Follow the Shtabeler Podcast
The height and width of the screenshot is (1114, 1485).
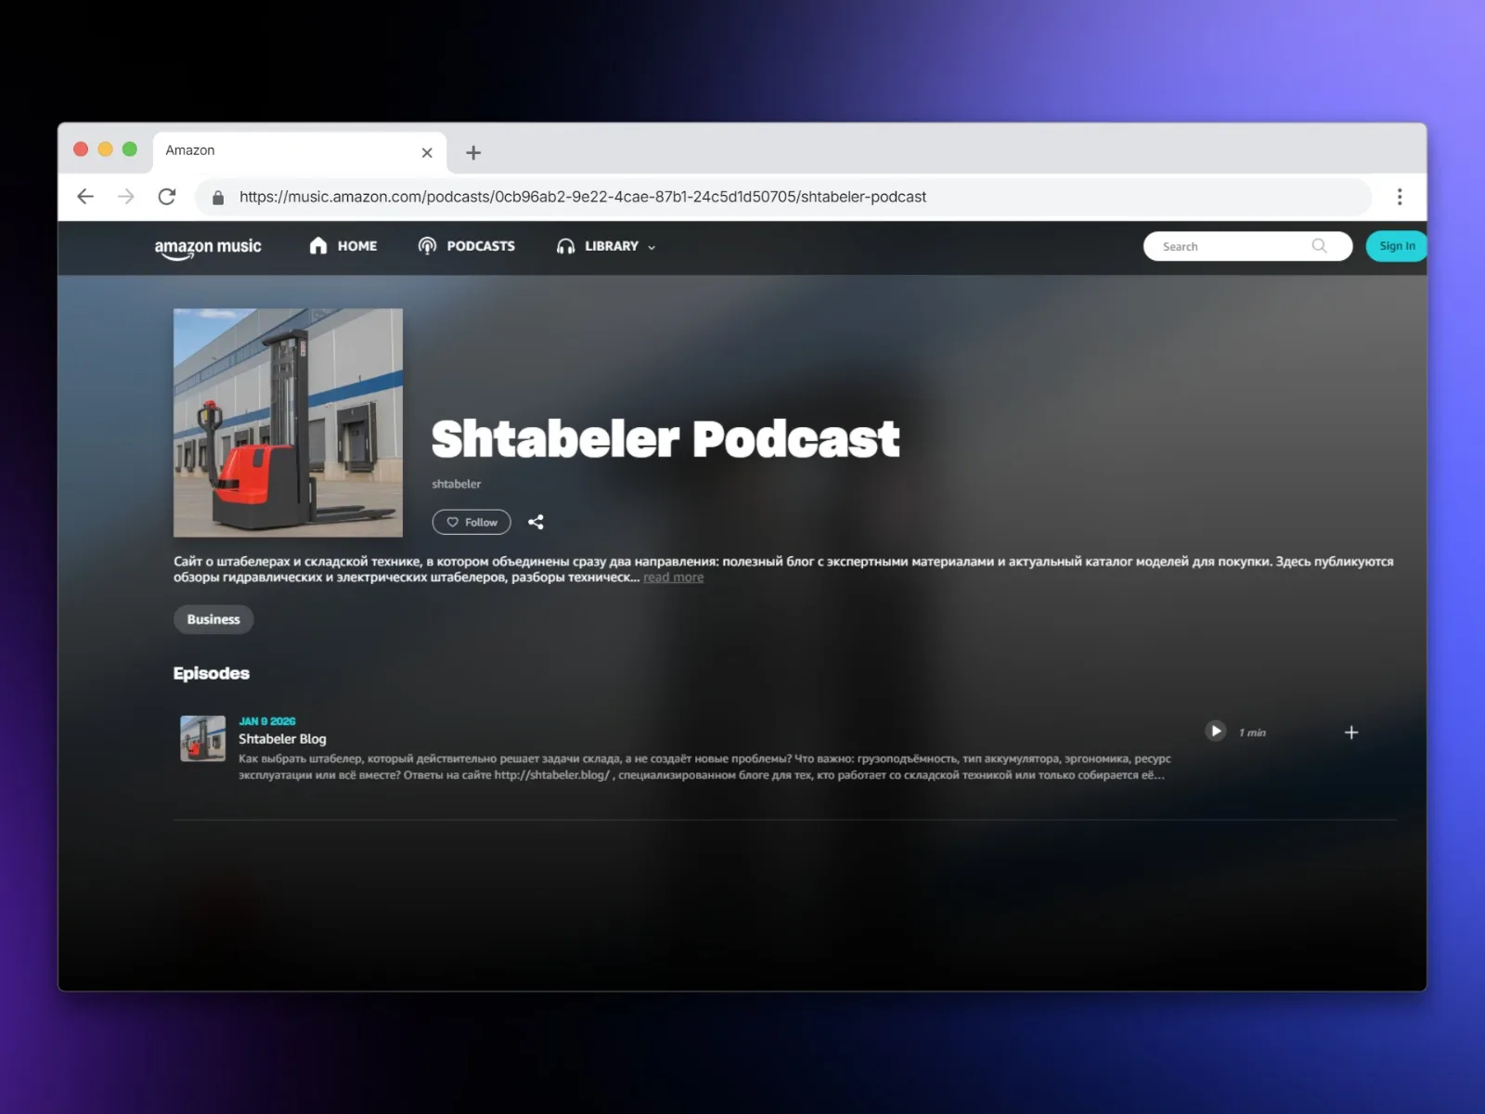[x=471, y=522]
